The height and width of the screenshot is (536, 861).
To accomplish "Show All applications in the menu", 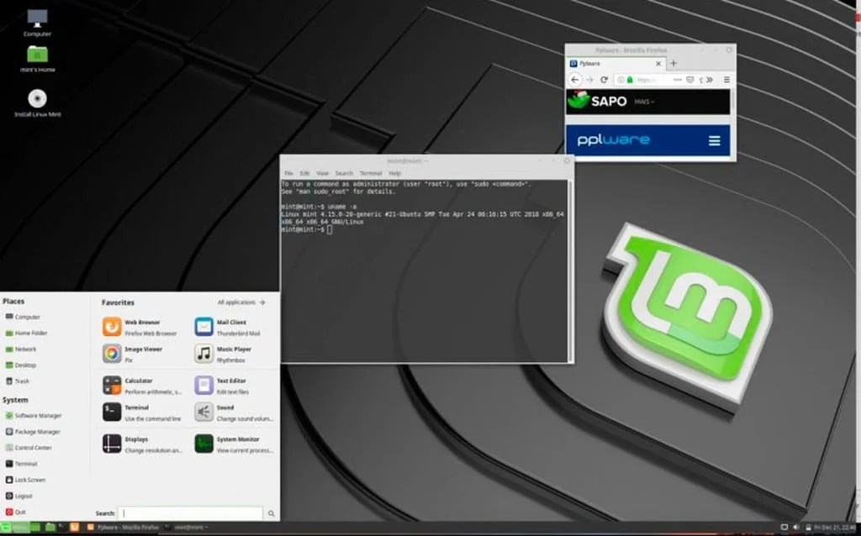I will (237, 302).
